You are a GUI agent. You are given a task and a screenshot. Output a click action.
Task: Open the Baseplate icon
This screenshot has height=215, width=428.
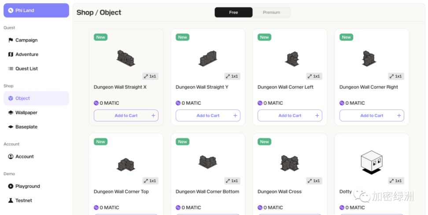pyautogui.click(x=11, y=127)
